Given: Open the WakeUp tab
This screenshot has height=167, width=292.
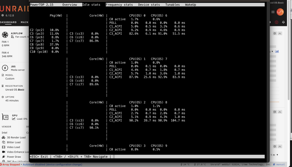Looking at the screenshot, I should click(190, 5).
